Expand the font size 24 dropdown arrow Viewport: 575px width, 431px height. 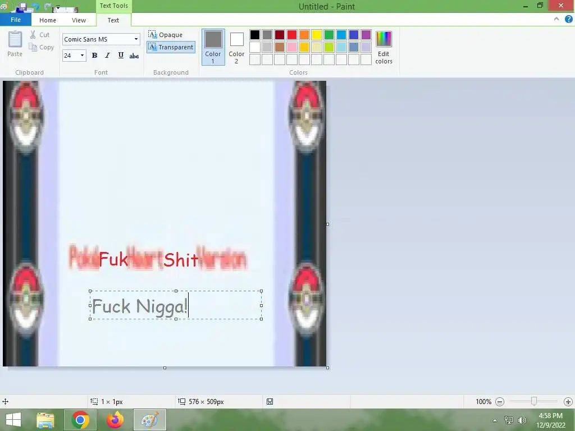tap(82, 56)
